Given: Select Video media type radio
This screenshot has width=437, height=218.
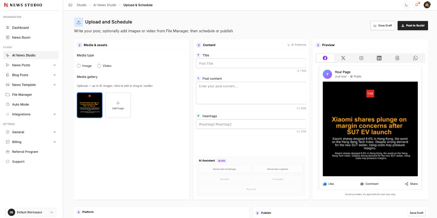Looking at the screenshot, I should tap(99, 66).
